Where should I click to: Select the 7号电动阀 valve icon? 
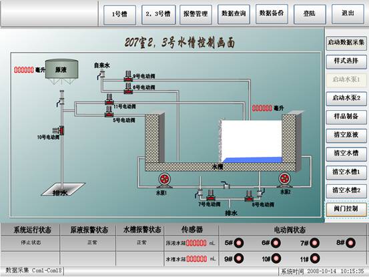(x=211, y=195)
